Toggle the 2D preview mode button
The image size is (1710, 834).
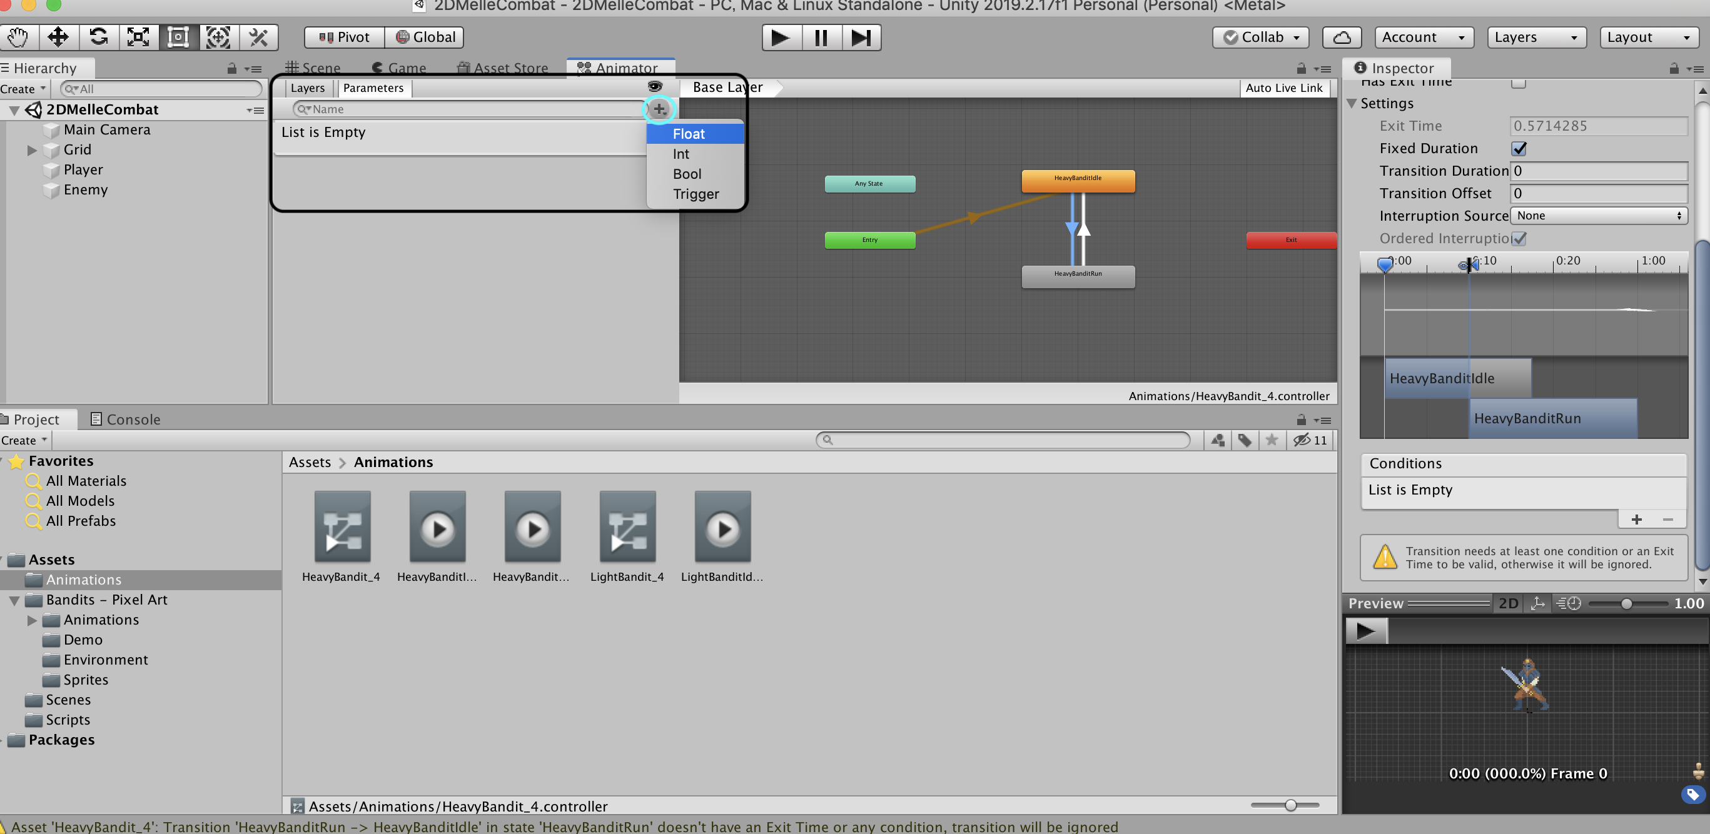(x=1508, y=603)
